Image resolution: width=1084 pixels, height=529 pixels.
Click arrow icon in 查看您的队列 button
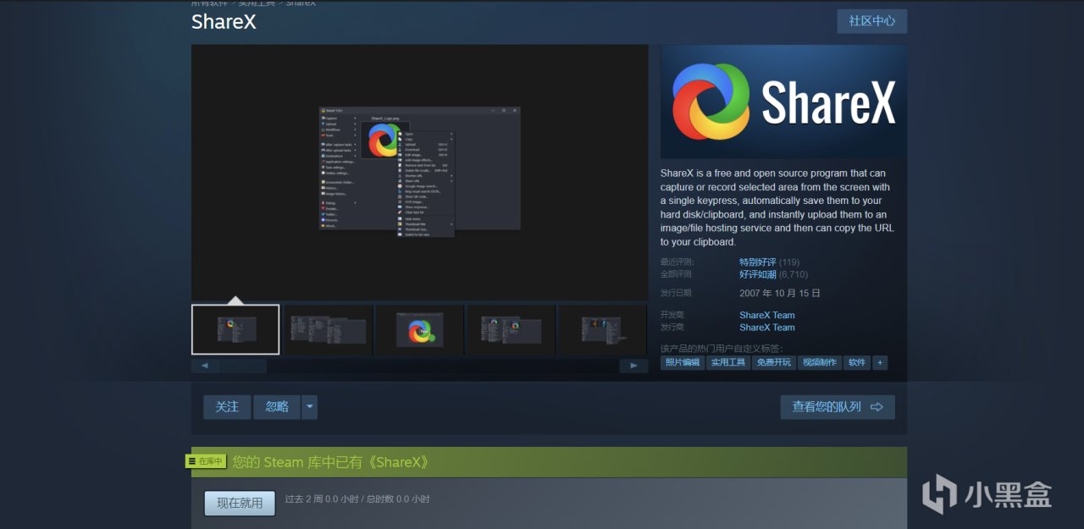877,407
